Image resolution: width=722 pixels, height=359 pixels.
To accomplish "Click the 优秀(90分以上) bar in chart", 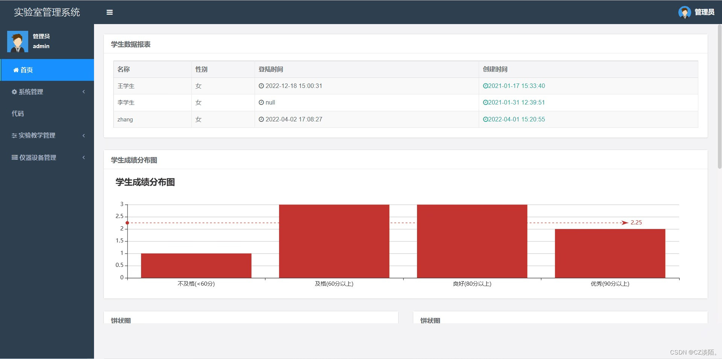I will point(610,253).
